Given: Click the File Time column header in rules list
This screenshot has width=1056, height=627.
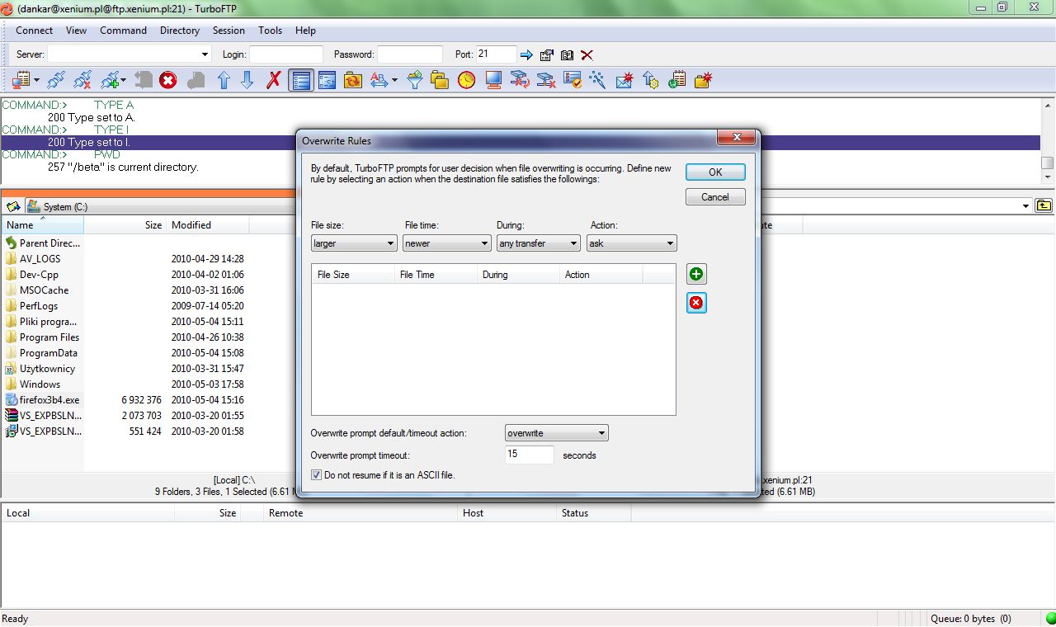Looking at the screenshot, I should [436, 275].
